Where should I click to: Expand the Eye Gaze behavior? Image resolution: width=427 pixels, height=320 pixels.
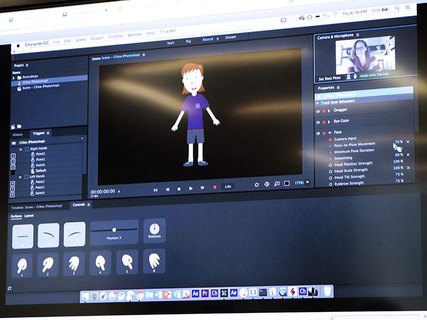tap(329, 122)
